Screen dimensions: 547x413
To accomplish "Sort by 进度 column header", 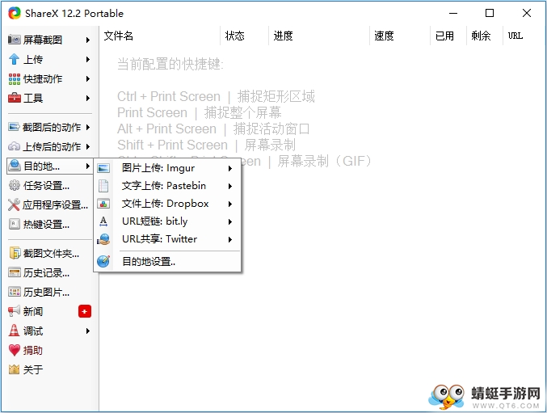I will [x=319, y=36].
